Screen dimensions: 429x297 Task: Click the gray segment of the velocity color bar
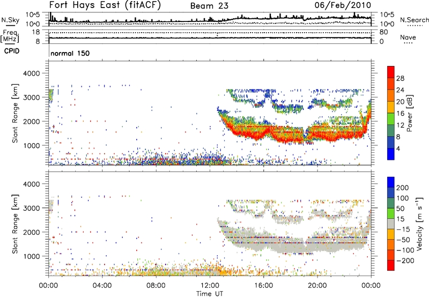(x=391, y=224)
